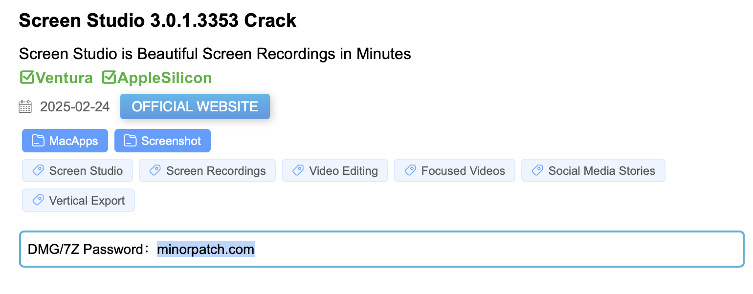Viewport: 753px width, 294px height.
Task: Click the green Ventura checkmark box
Action: 26,78
